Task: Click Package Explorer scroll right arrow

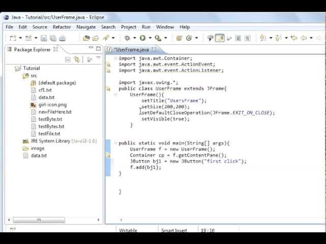Action: pos(98,220)
